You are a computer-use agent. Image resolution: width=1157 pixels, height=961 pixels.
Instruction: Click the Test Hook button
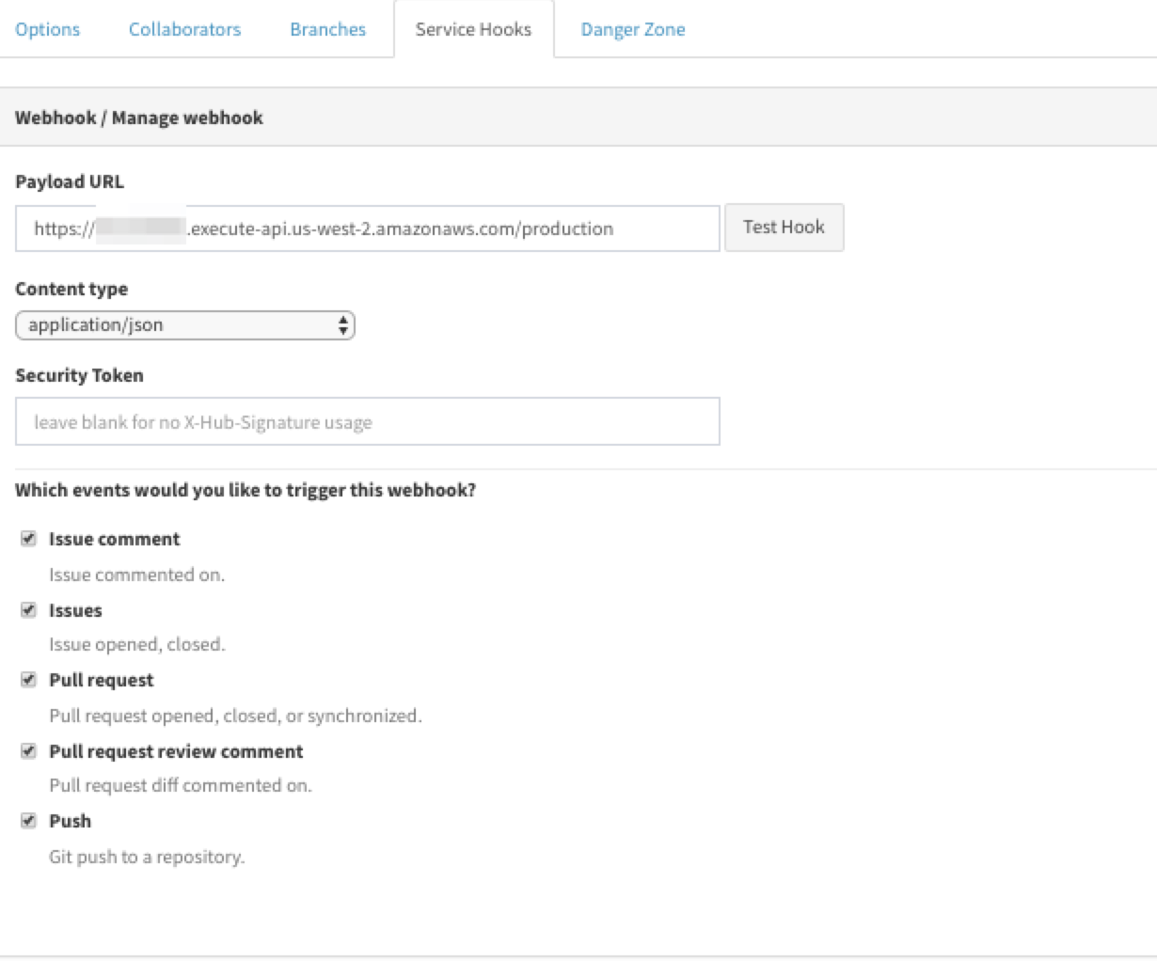click(x=783, y=227)
